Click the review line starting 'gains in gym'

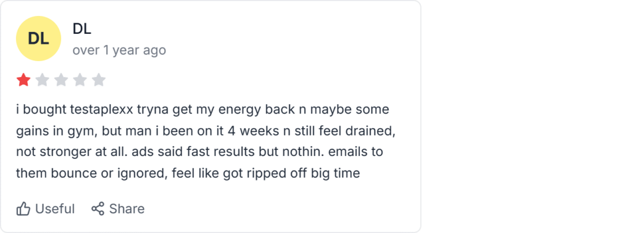pyautogui.click(x=206, y=131)
